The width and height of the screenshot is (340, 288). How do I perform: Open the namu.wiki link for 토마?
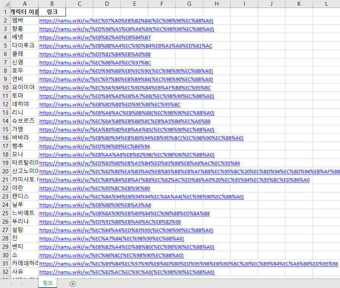pos(127,96)
